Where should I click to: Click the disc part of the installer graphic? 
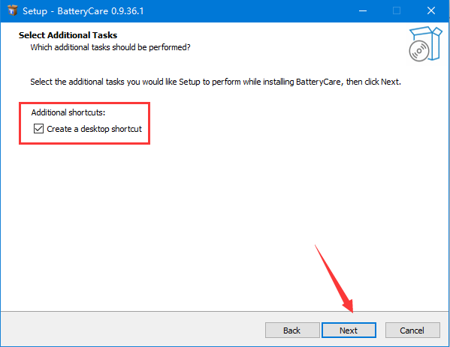click(419, 51)
